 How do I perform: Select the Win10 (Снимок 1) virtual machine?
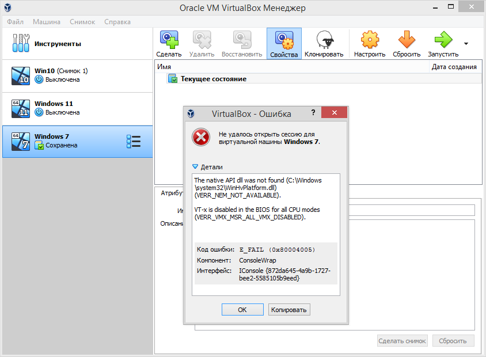[x=78, y=75]
